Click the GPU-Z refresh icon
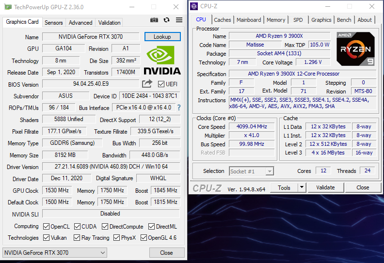 click(x=166, y=20)
